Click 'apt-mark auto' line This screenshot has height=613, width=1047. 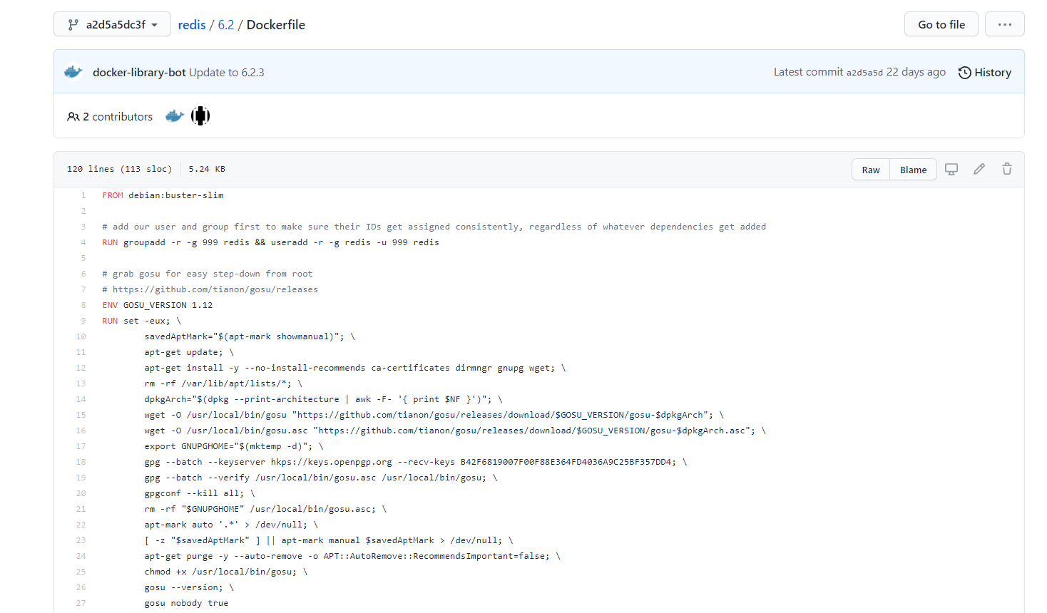(231, 525)
